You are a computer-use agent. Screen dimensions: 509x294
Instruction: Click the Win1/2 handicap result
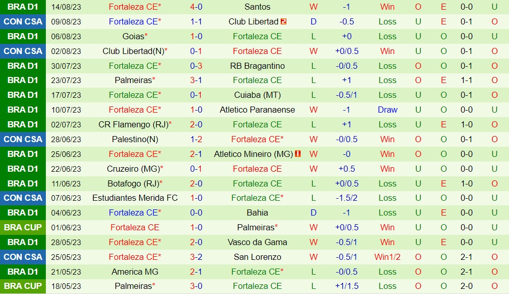[x=387, y=257]
